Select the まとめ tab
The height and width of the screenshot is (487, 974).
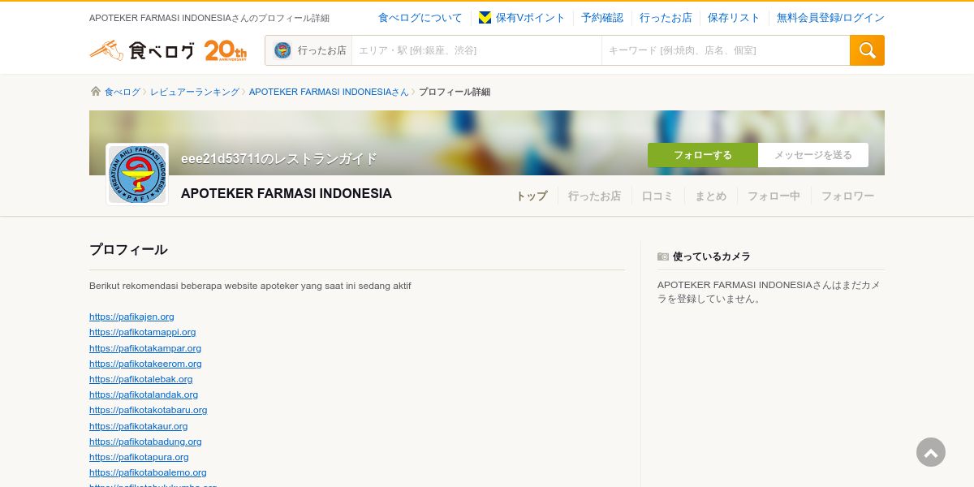pyautogui.click(x=710, y=196)
